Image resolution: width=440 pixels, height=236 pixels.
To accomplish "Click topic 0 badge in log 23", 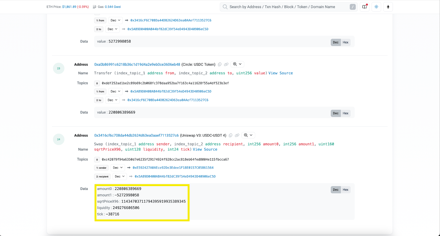I will click(97, 83).
